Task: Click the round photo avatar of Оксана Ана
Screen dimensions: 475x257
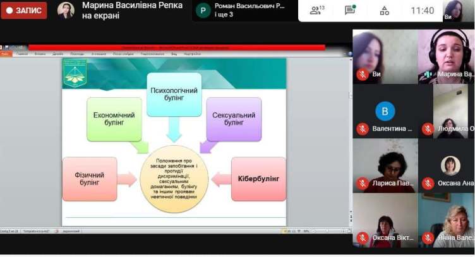Action: (450, 165)
